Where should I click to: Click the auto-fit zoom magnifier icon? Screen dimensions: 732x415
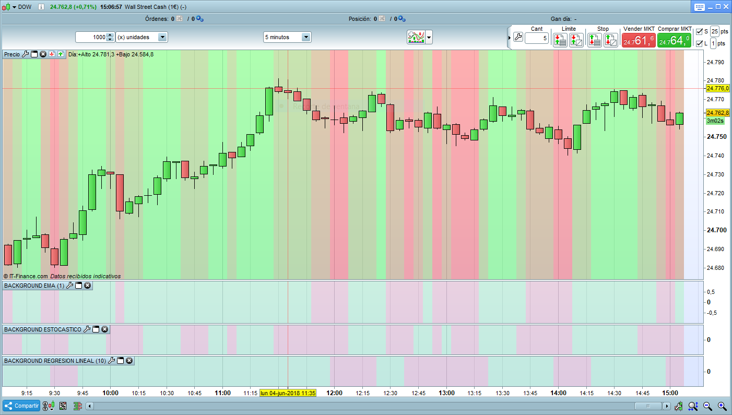click(x=693, y=406)
